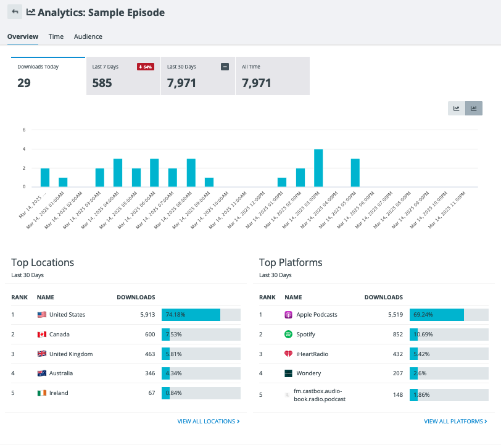Click the "Wondery" platform name
Viewport: 501px width, 445px height.
(308, 373)
